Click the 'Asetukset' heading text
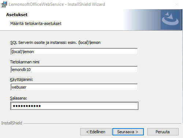This screenshot has height=138, width=183. pos(17,15)
